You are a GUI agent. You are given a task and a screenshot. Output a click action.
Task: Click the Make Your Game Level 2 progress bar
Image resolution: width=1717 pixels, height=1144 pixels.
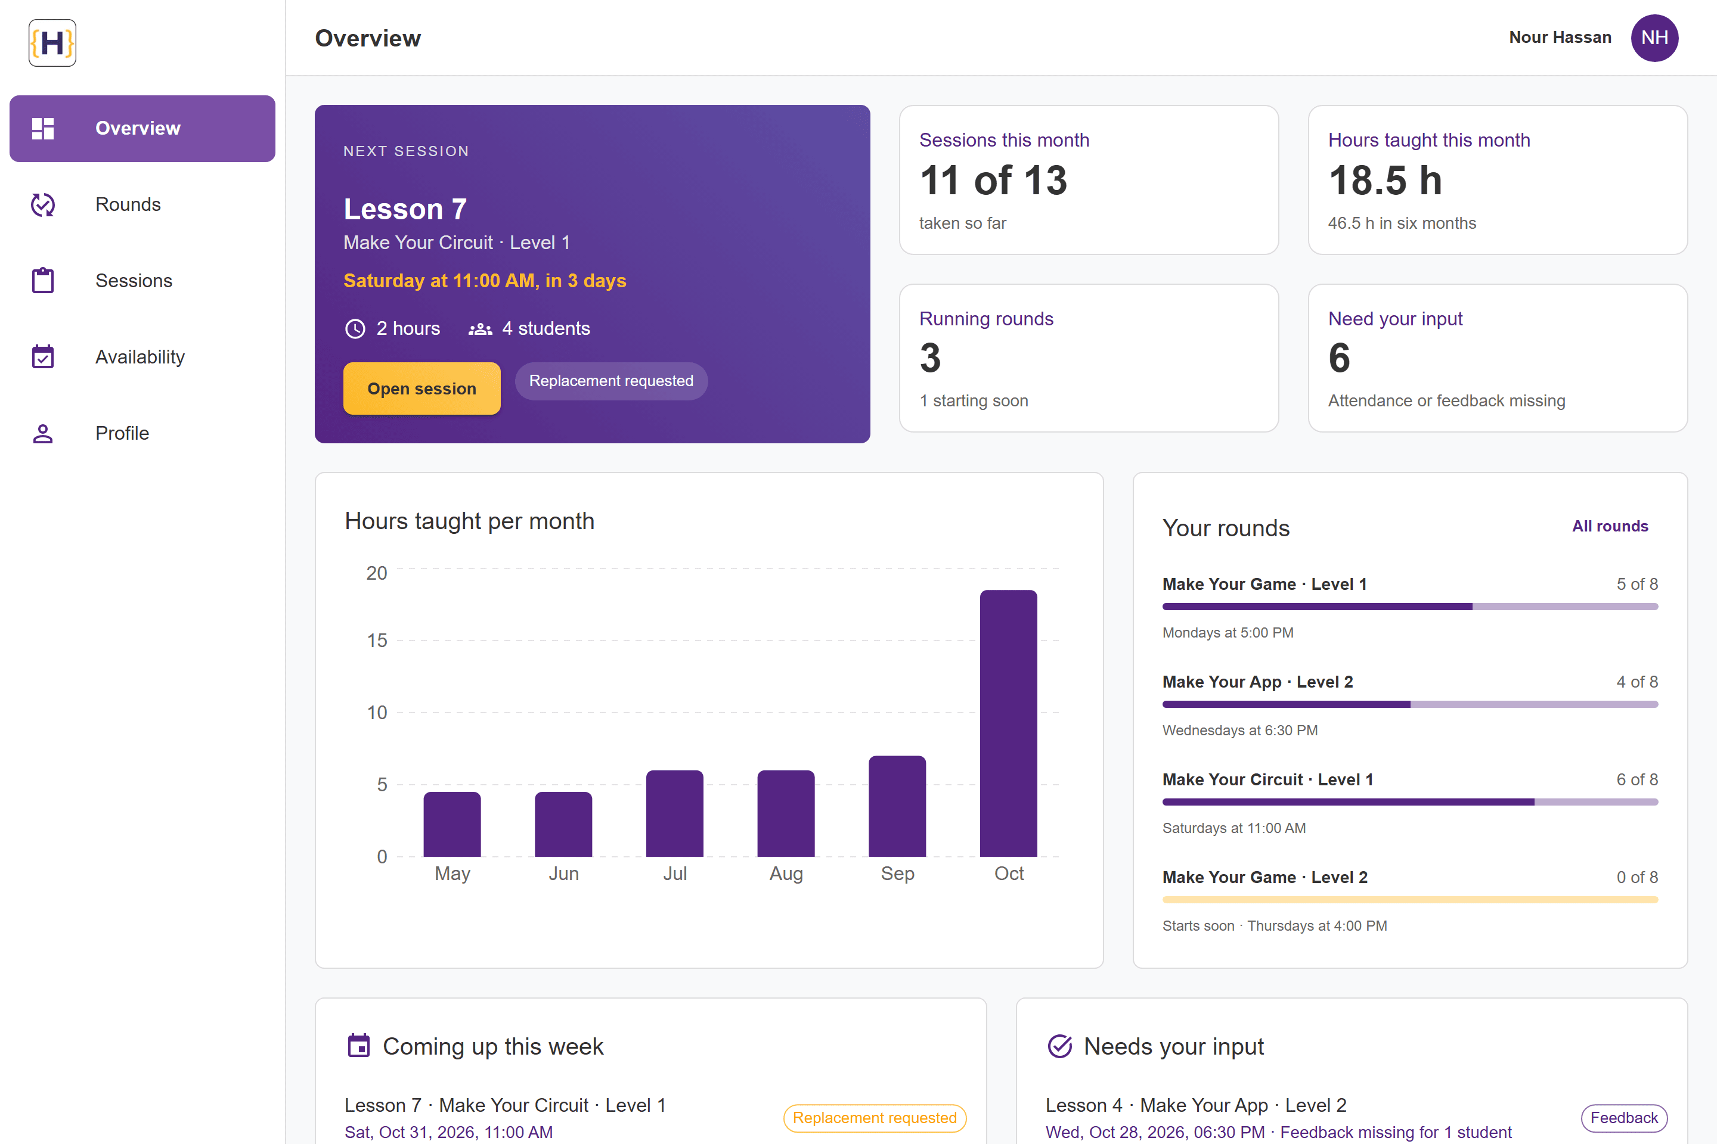click(x=1409, y=900)
